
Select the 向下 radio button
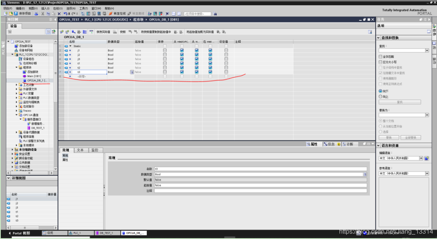click(381, 91)
